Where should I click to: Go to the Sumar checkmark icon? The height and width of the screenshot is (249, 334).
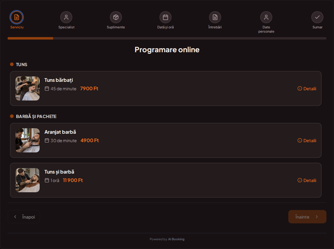[317, 17]
